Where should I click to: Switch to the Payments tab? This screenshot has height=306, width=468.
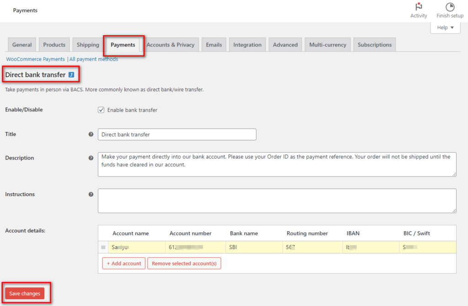pyautogui.click(x=123, y=45)
